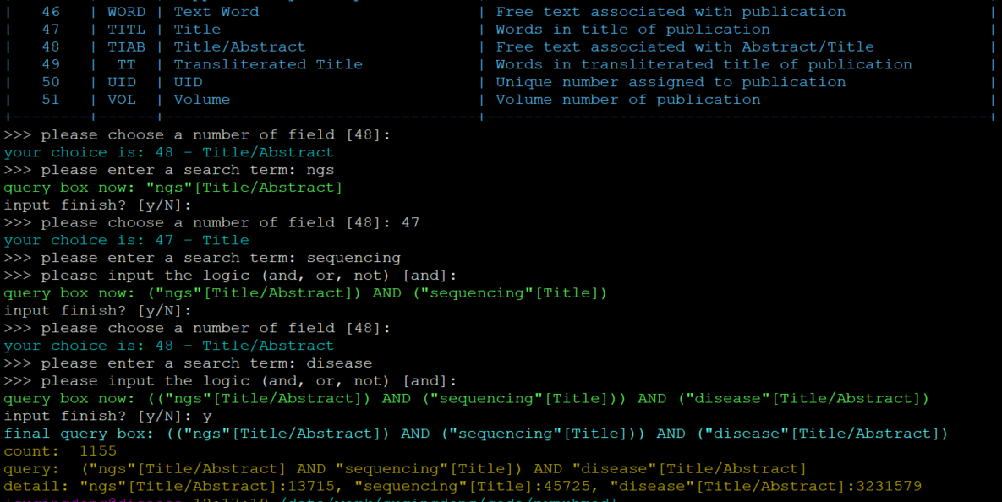Click the 'detail:' label on results line
Image resolution: width=1002 pixels, height=502 pixels.
coord(37,487)
